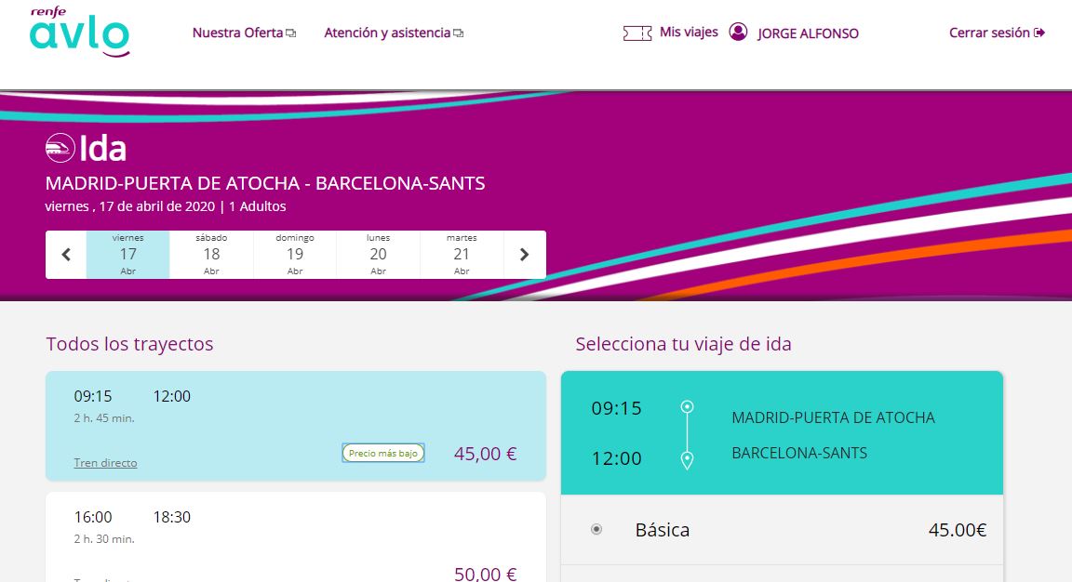Image resolution: width=1072 pixels, height=582 pixels.
Task: Click the right arrow to see later dates
Action: (524, 254)
